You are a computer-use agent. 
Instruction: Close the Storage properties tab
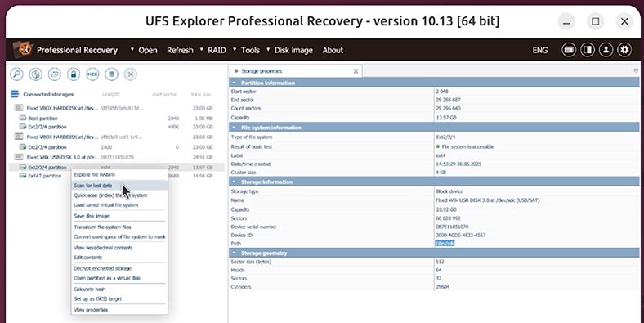coord(356,71)
